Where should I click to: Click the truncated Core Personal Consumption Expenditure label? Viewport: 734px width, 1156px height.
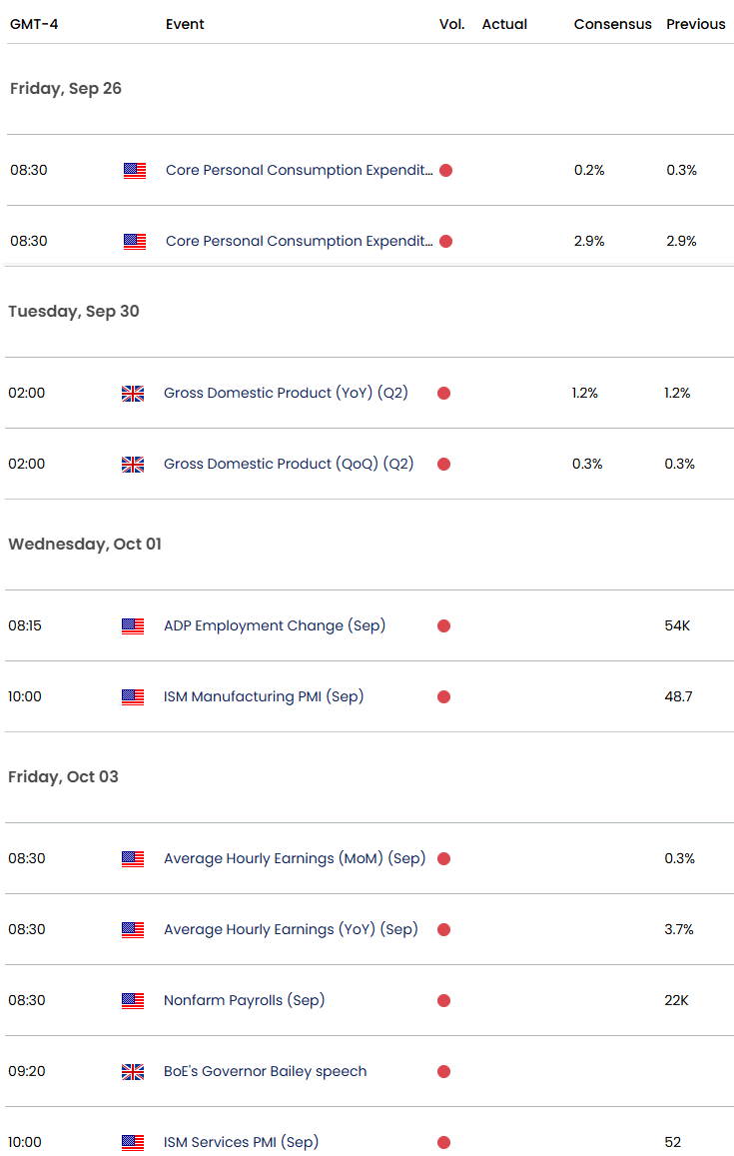(x=298, y=170)
